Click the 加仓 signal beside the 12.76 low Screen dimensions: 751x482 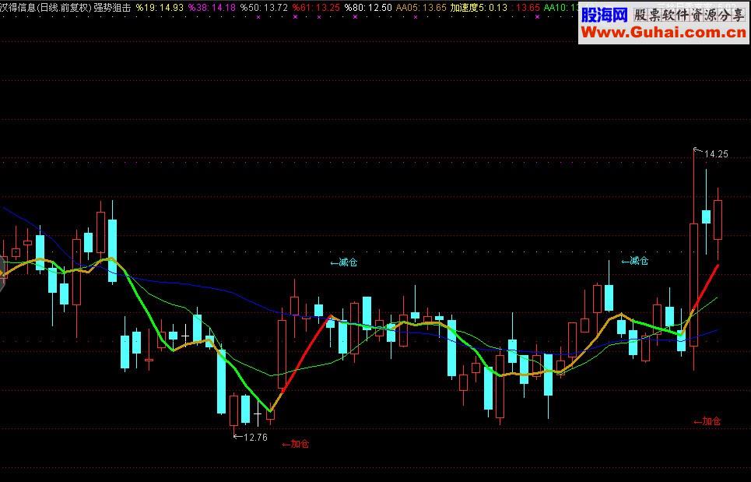point(296,444)
